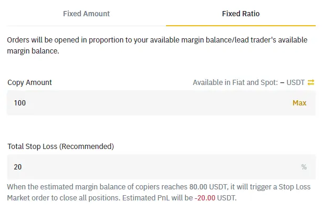Click the value 20 in stop loss
The image size is (322, 213).
tap(18, 167)
